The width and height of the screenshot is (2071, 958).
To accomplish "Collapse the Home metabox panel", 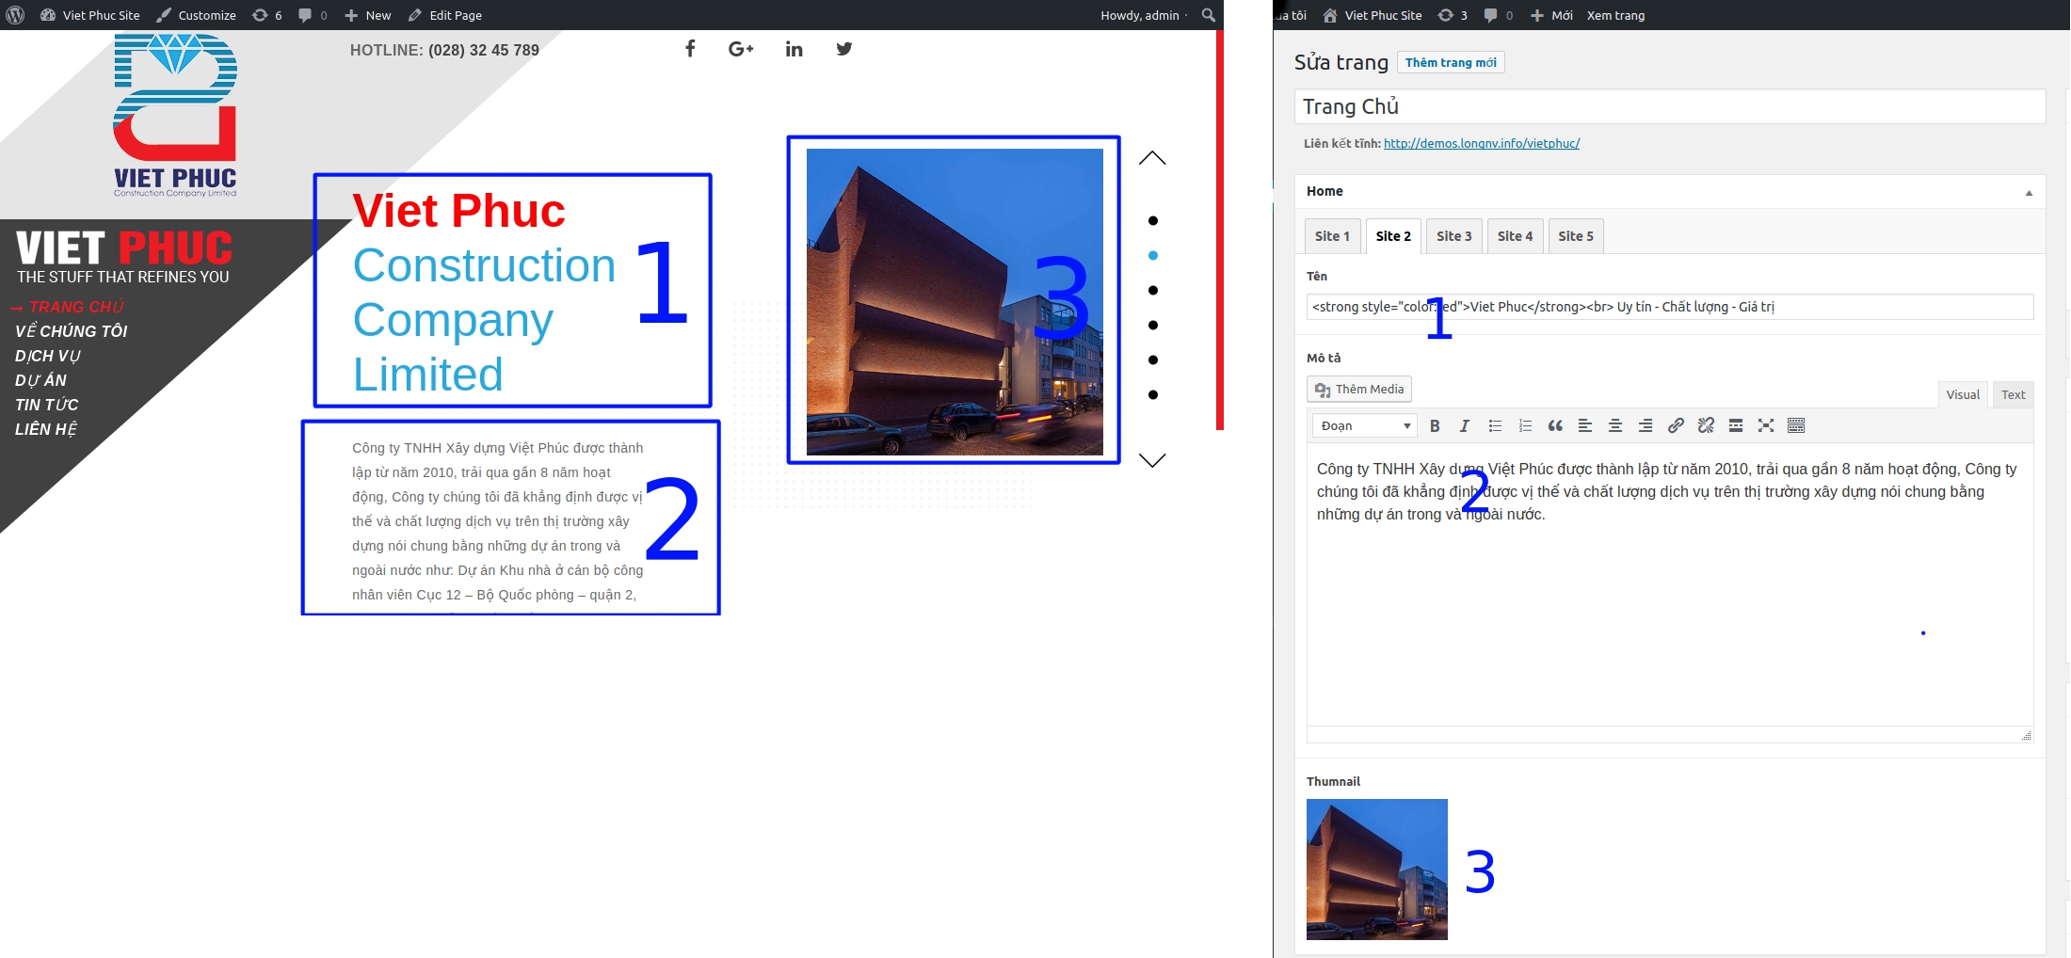I will point(2029,192).
